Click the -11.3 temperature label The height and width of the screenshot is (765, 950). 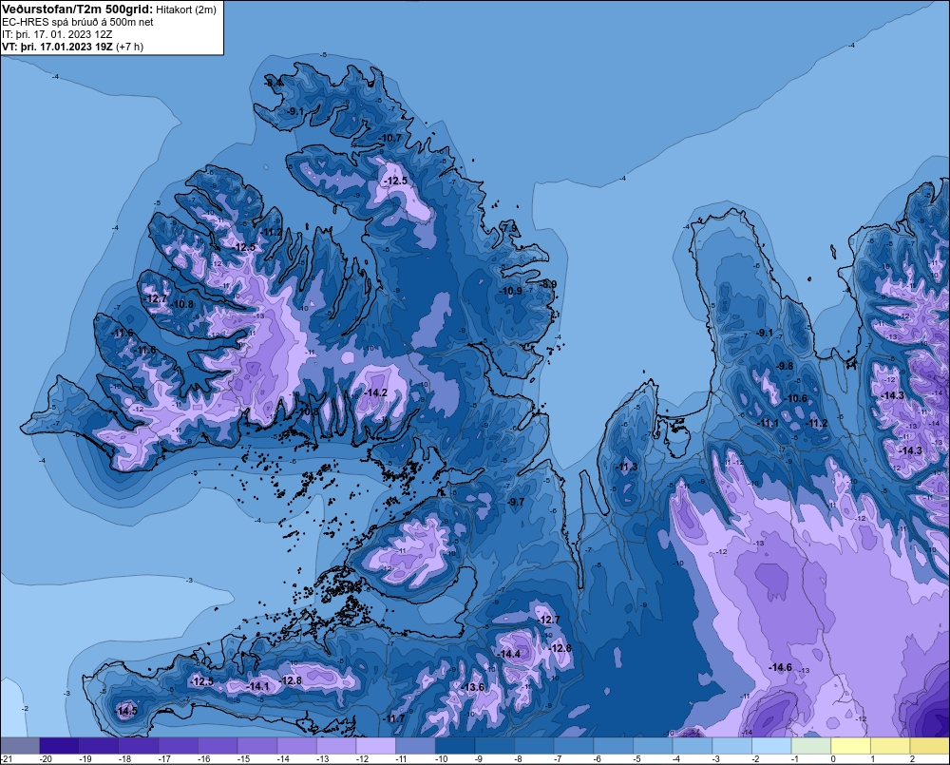[626, 467]
